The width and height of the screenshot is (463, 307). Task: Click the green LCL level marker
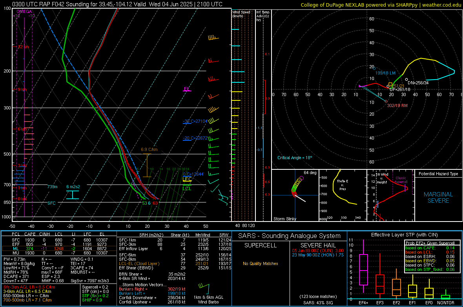pyautogui.click(x=187, y=188)
